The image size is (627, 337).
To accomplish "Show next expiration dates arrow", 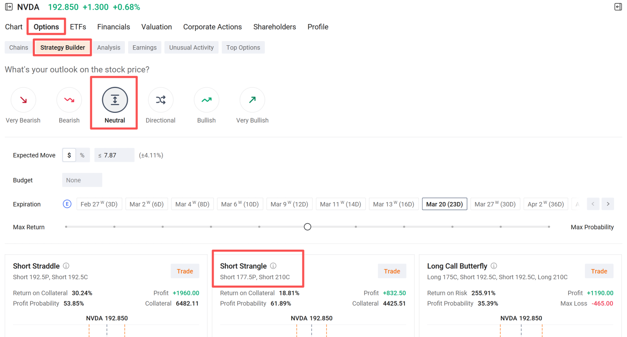I will pyautogui.click(x=608, y=204).
